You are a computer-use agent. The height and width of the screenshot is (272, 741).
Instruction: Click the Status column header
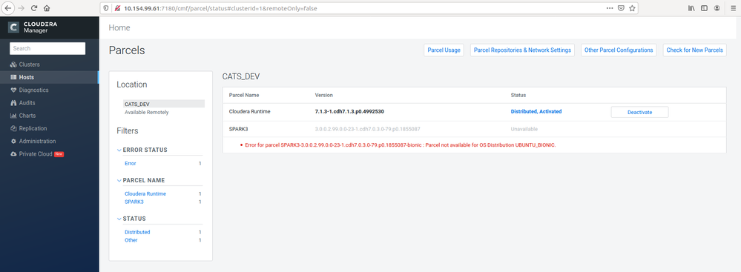coord(518,96)
